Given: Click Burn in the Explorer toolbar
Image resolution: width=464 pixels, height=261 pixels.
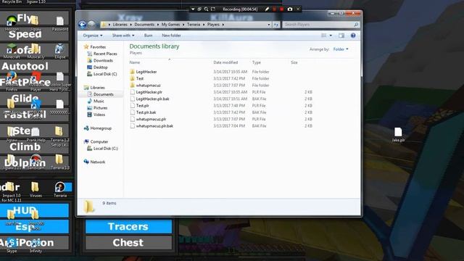Looking at the screenshot, I should point(148,36).
